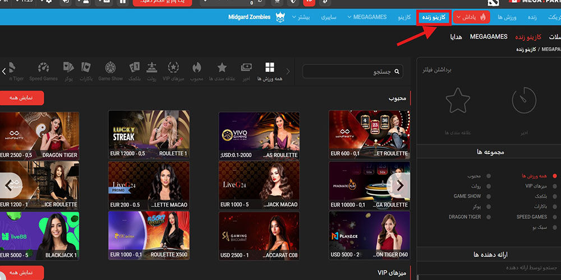Click کازینو زنده in the breadcrumb
Image resolution: width=561 pixels, height=280 pixels.
[x=526, y=49]
